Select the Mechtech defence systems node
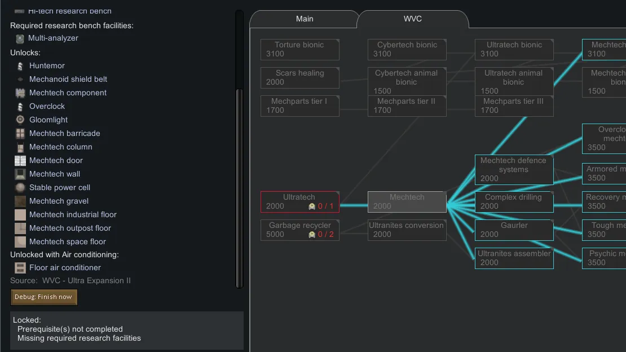 (514, 169)
